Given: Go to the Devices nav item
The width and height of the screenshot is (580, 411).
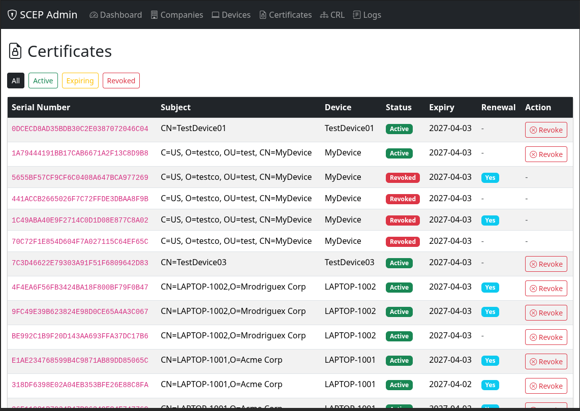Looking at the screenshot, I should click(231, 15).
